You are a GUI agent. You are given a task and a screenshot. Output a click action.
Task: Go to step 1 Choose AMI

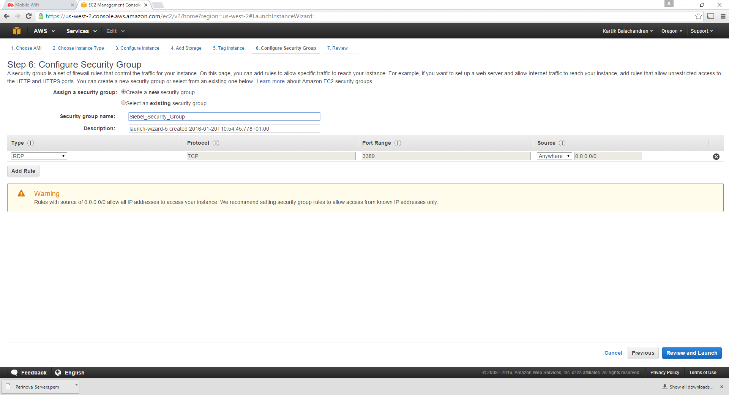[26, 48]
